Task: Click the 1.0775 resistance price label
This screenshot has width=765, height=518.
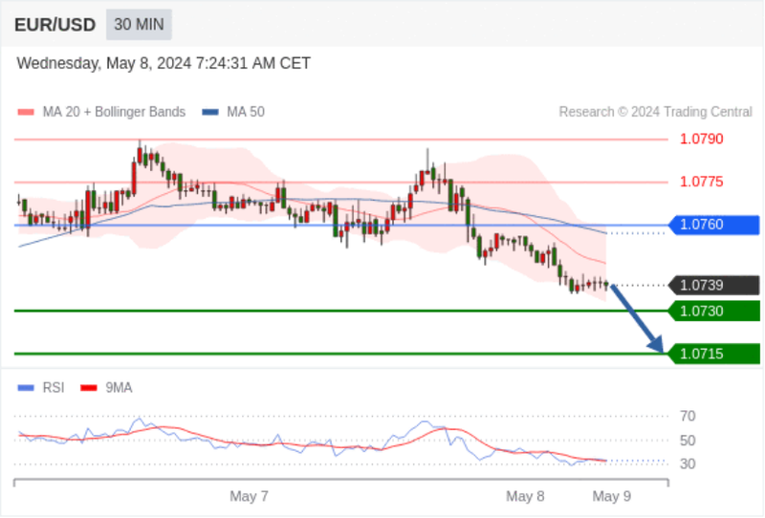Action: coord(702,182)
